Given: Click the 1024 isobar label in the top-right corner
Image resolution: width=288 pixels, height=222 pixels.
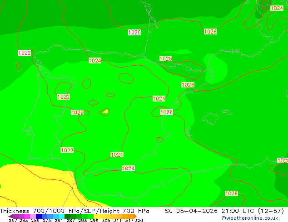Looking at the screenshot, I should (x=277, y=8).
